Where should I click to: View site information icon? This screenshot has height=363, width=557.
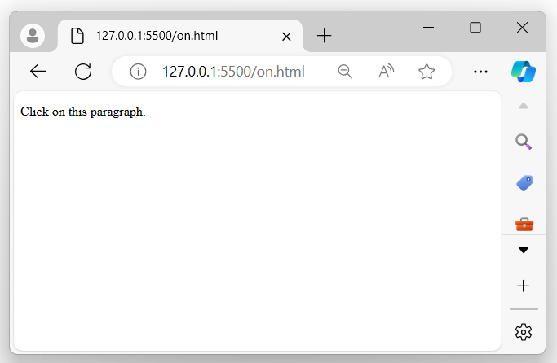tap(138, 72)
